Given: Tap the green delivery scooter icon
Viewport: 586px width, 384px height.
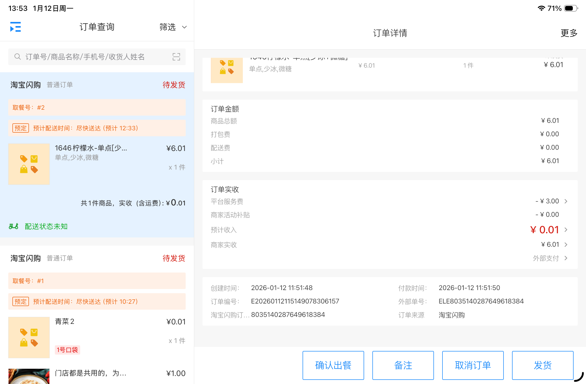Looking at the screenshot, I should (x=14, y=226).
